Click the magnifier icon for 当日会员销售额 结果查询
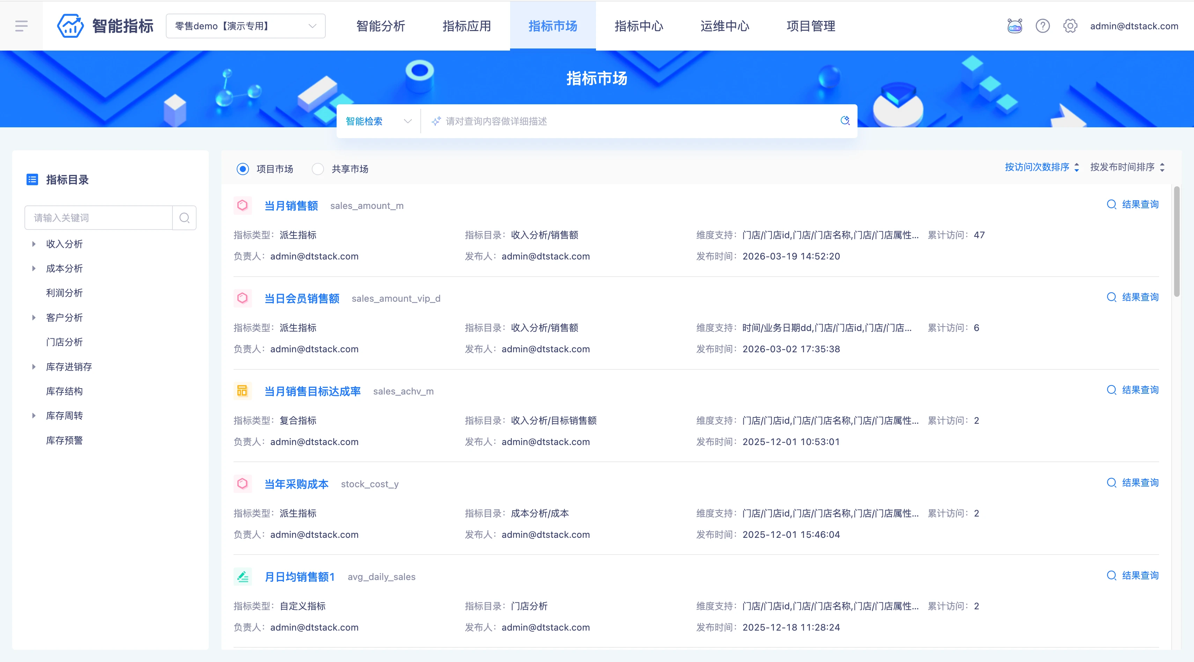 pos(1112,297)
